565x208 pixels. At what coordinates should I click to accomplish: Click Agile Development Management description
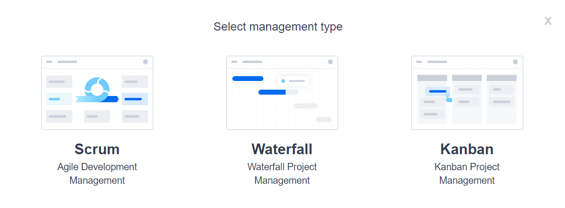point(97,174)
